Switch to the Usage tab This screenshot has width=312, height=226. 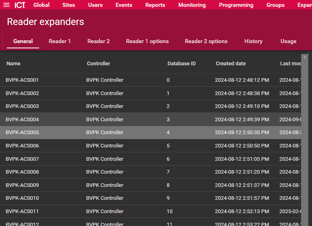pos(288,41)
